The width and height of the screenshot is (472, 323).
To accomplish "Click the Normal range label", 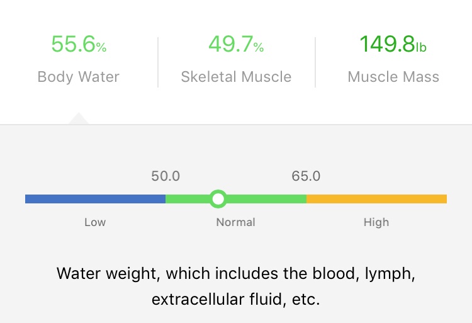I will click(236, 222).
